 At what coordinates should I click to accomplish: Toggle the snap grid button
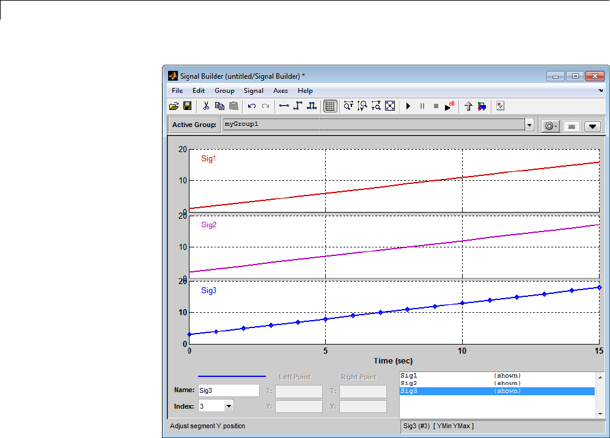tap(330, 106)
